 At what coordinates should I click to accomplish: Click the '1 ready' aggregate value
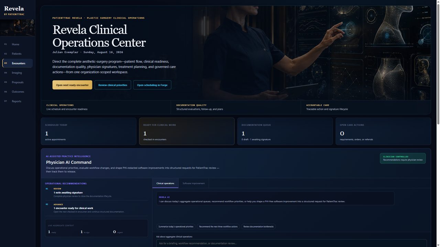pyautogui.click(x=52, y=232)
